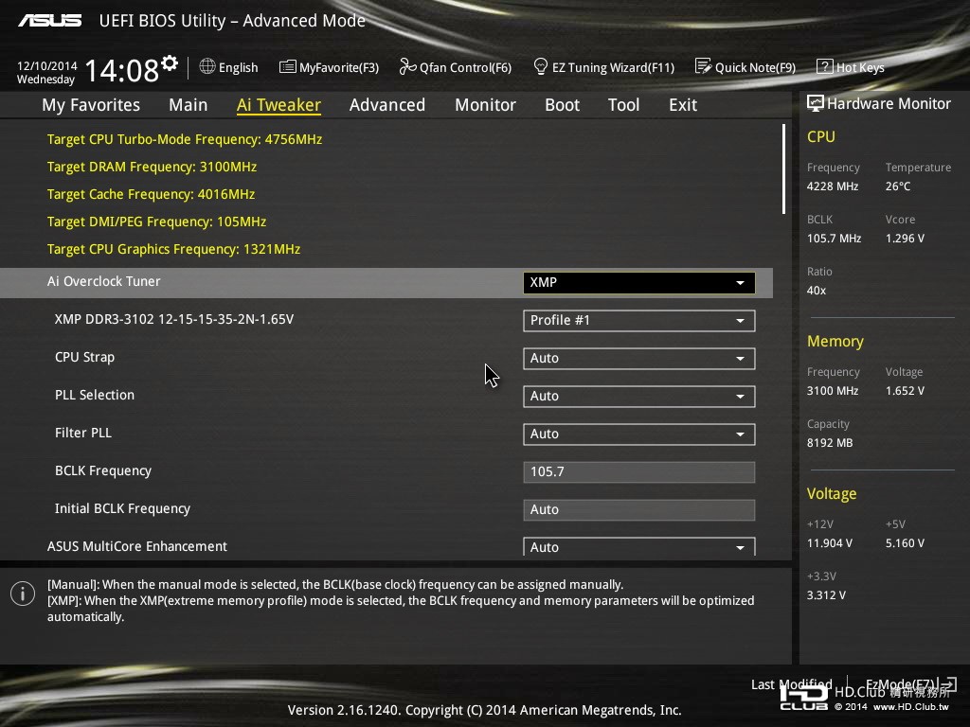
Task: Click the CPU temperature 26°C value
Action: pos(898,186)
